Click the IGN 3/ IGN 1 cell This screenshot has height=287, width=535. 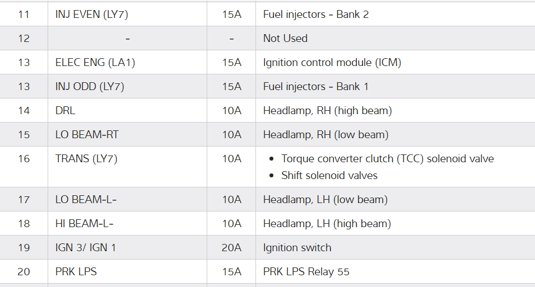point(86,248)
